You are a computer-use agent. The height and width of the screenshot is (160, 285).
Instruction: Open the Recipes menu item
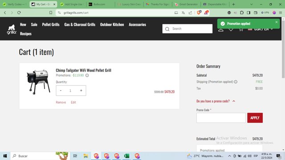pos(26,34)
